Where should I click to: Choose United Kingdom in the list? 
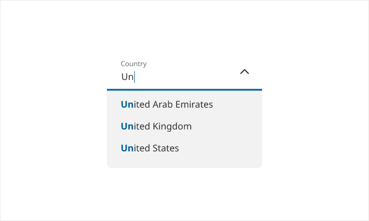pos(184,126)
